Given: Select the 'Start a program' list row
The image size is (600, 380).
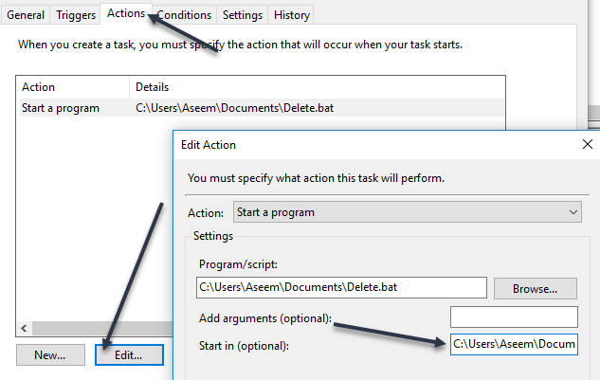Looking at the screenshot, I should [61, 108].
